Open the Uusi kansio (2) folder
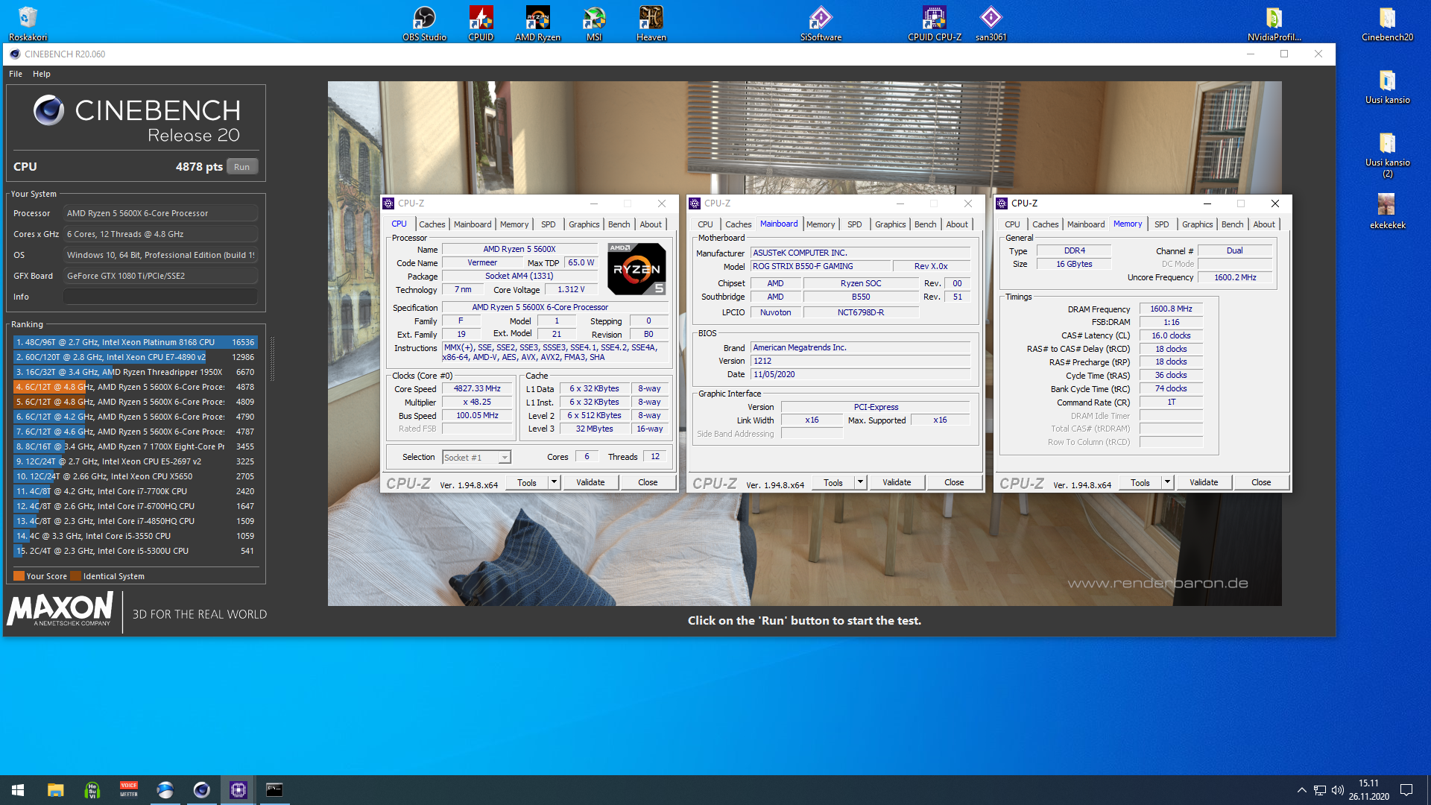Screen dimensions: 1431x805 [x=1387, y=154]
